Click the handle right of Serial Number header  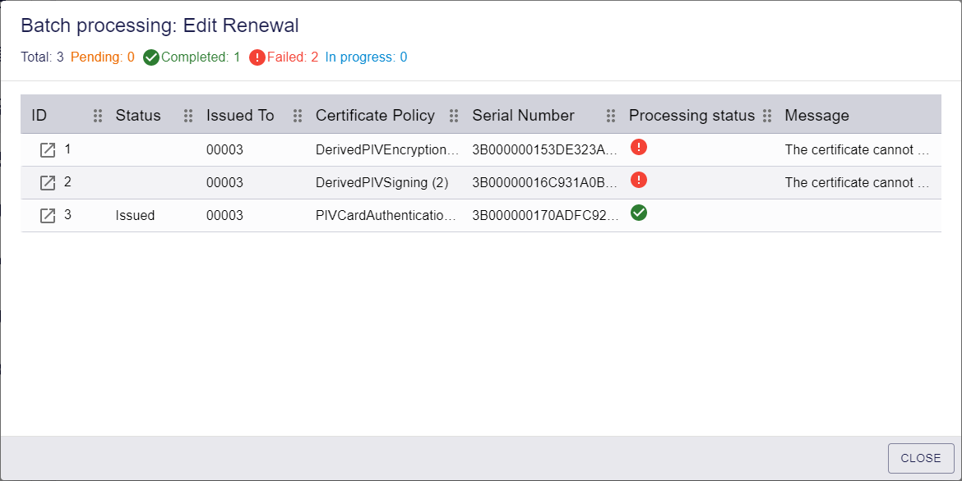click(x=610, y=116)
